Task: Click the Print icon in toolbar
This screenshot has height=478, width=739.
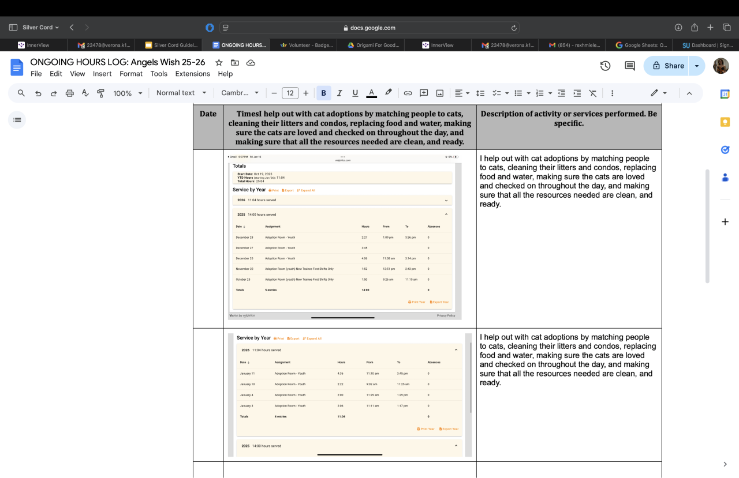Action: point(69,93)
